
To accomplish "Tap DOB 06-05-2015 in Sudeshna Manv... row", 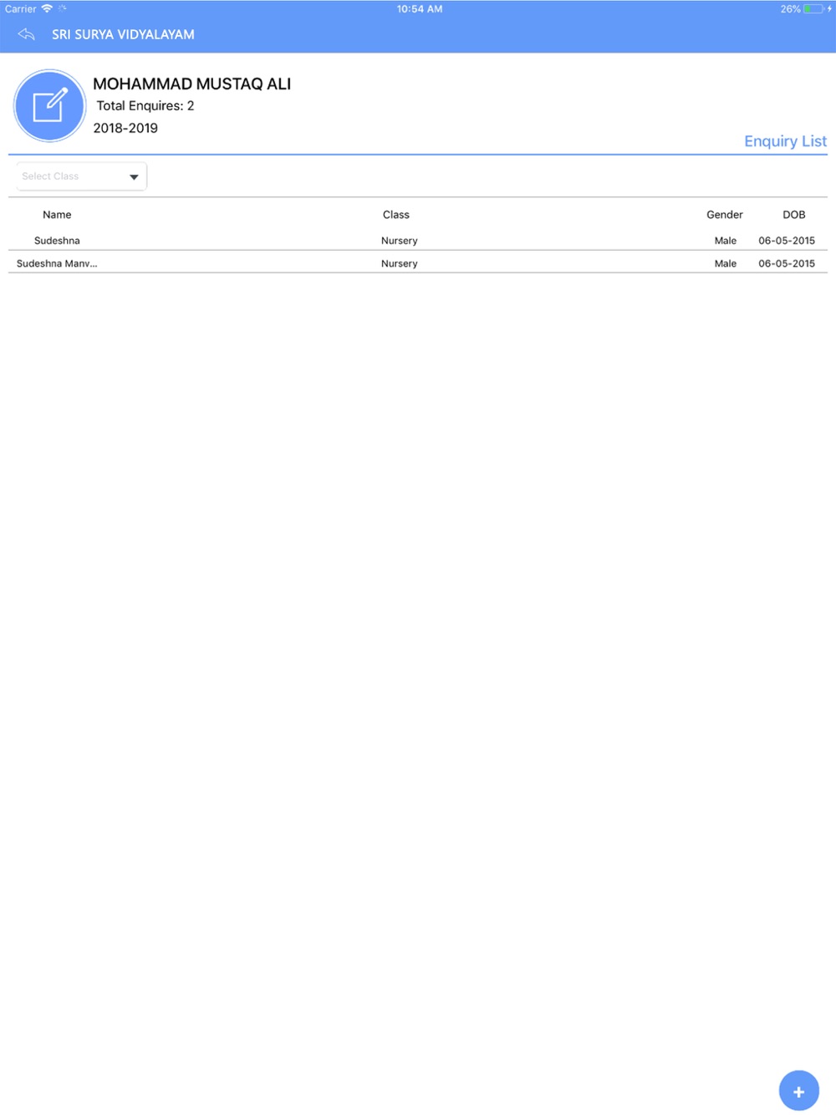I will tap(787, 263).
